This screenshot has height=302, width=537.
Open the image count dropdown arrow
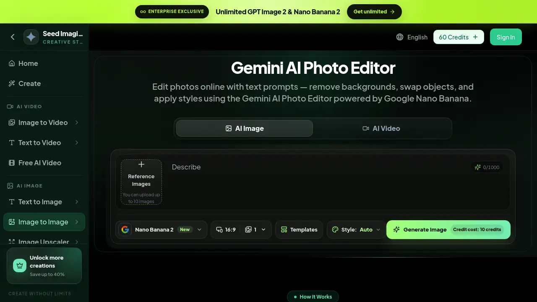tap(263, 229)
